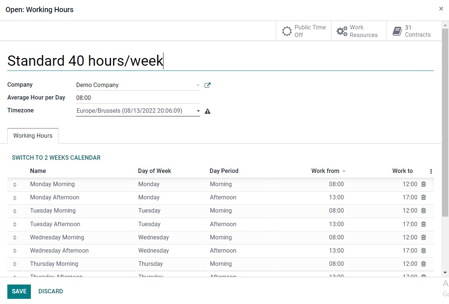Delete the Thursday Morning row
The image size is (449, 304).
pos(424,264)
